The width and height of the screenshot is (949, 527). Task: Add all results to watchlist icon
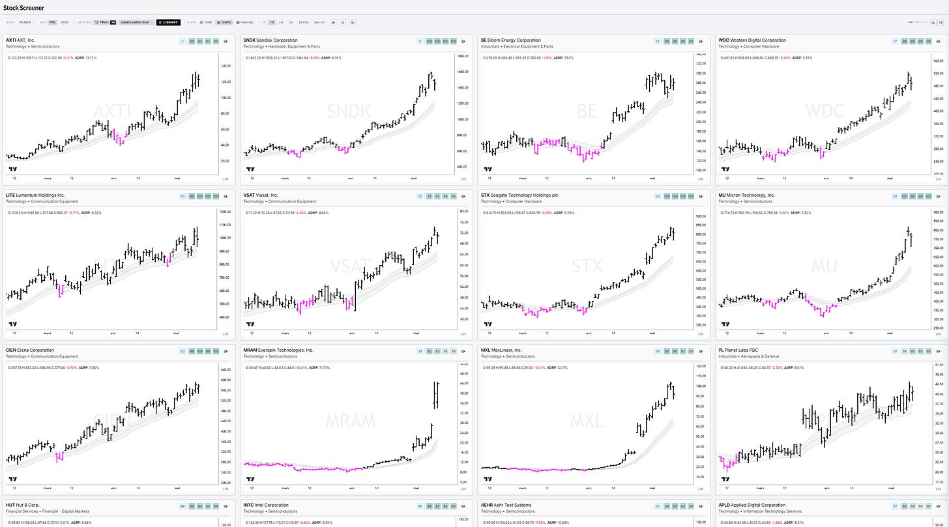[941, 22]
